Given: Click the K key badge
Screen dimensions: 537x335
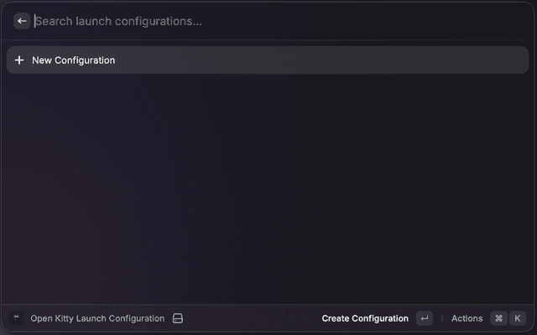Looking at the screenshot, I should click(x=518, y=318).
